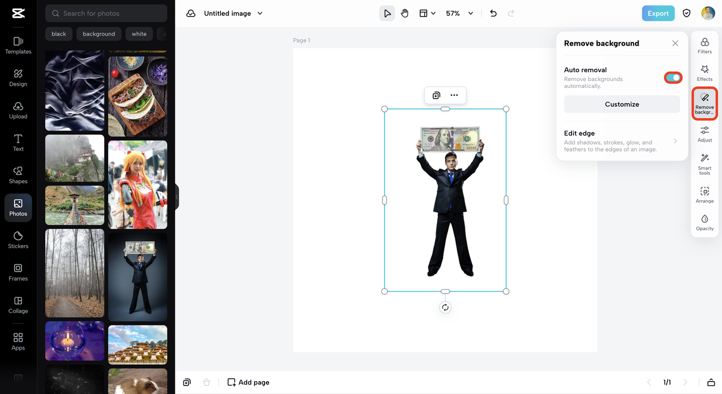Filter photos by black tag
This screenshot has height=394, width=722.
pos(59,34)
